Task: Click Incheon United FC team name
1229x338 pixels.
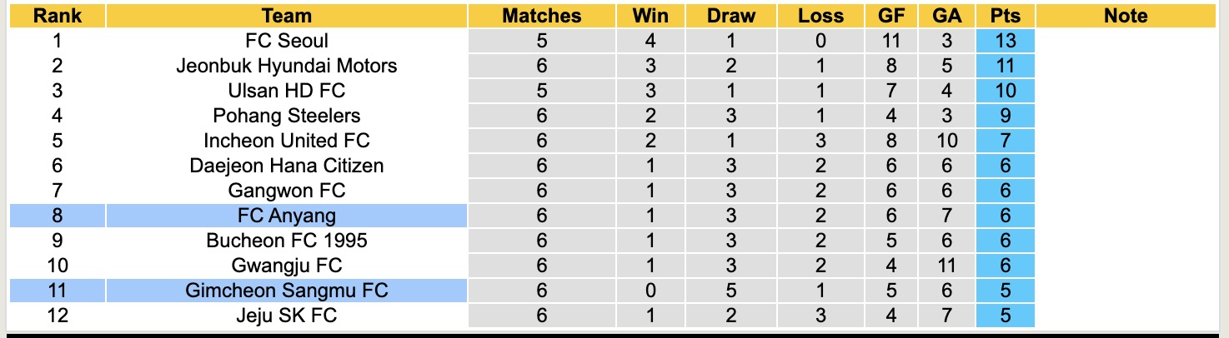Action: click(286, 141)
